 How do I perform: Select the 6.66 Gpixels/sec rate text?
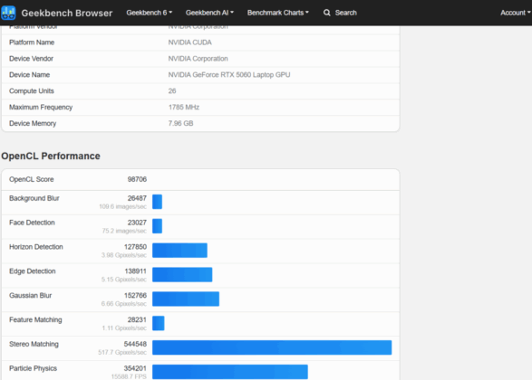pos(124,304)
